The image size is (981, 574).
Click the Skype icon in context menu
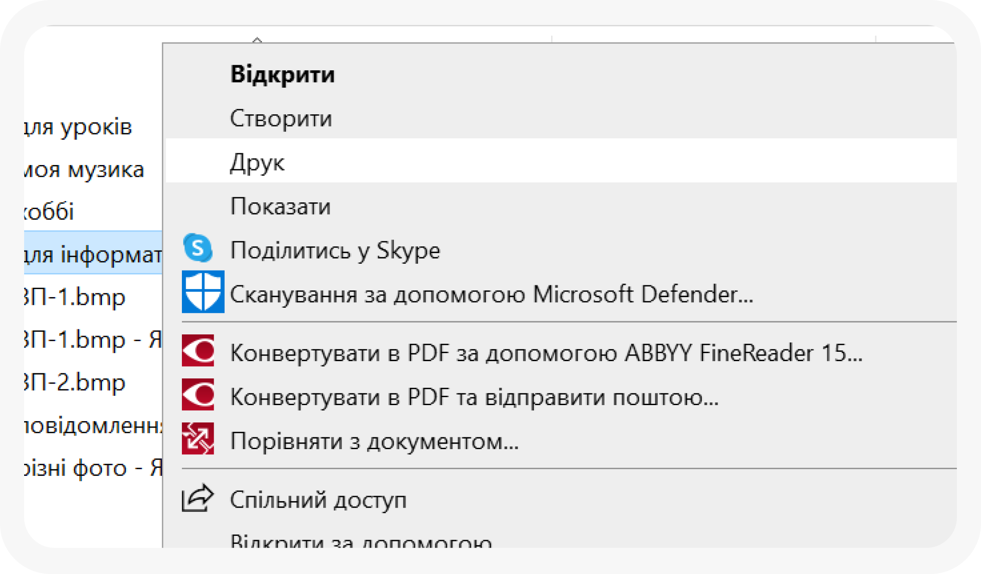(198, 248)
